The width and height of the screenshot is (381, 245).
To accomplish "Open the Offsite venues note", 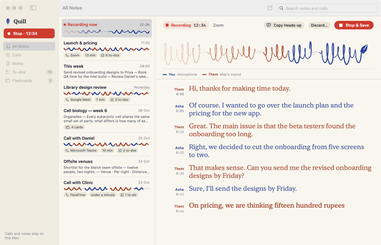I will click(x=107, y=166).
